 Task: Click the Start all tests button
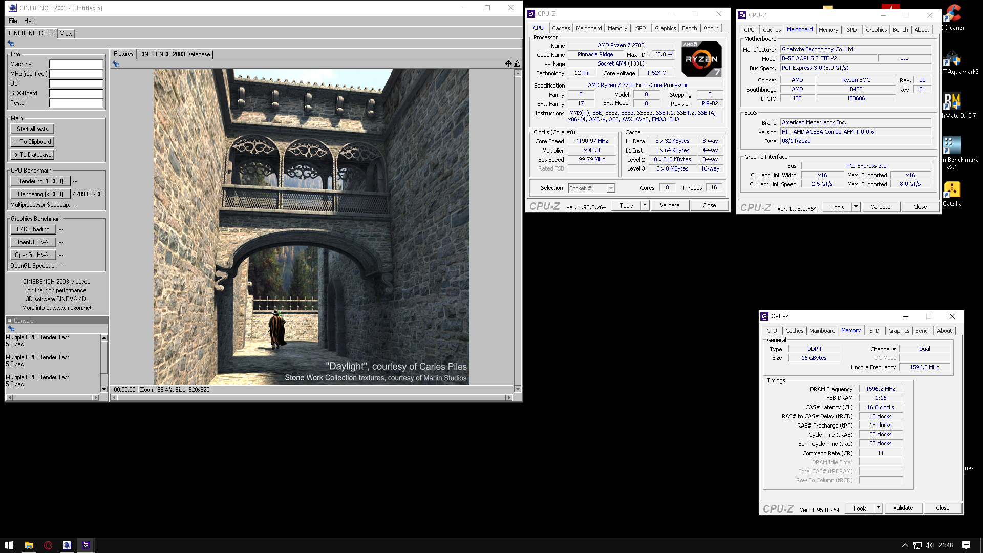[x=32, y=129]
